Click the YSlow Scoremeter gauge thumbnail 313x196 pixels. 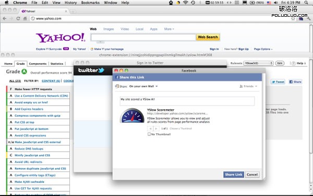point(132,116)
